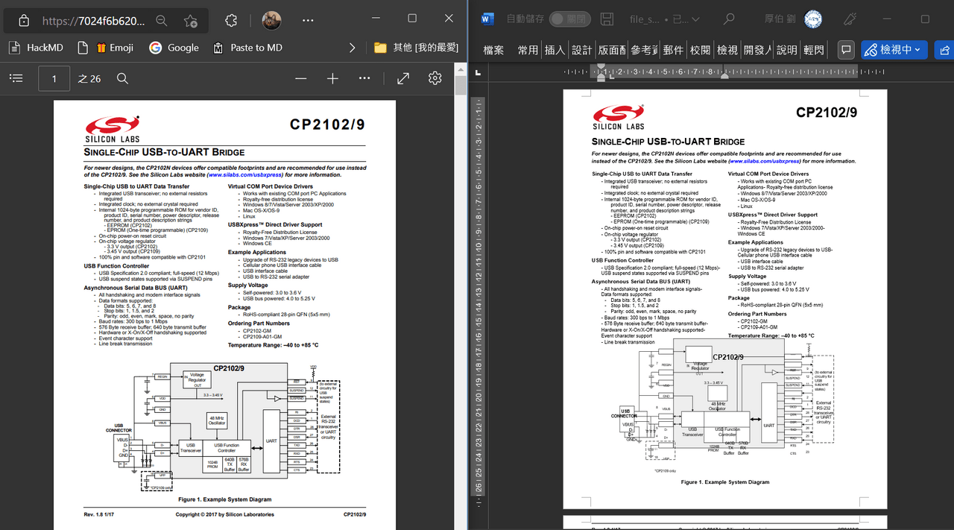Zoom out the PDF view
Screen dimensions: 954x530
tap(301, 78)
